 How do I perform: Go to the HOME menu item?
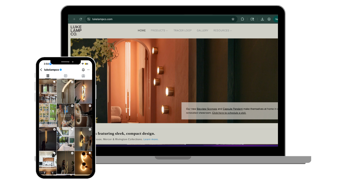click(142, 30)
